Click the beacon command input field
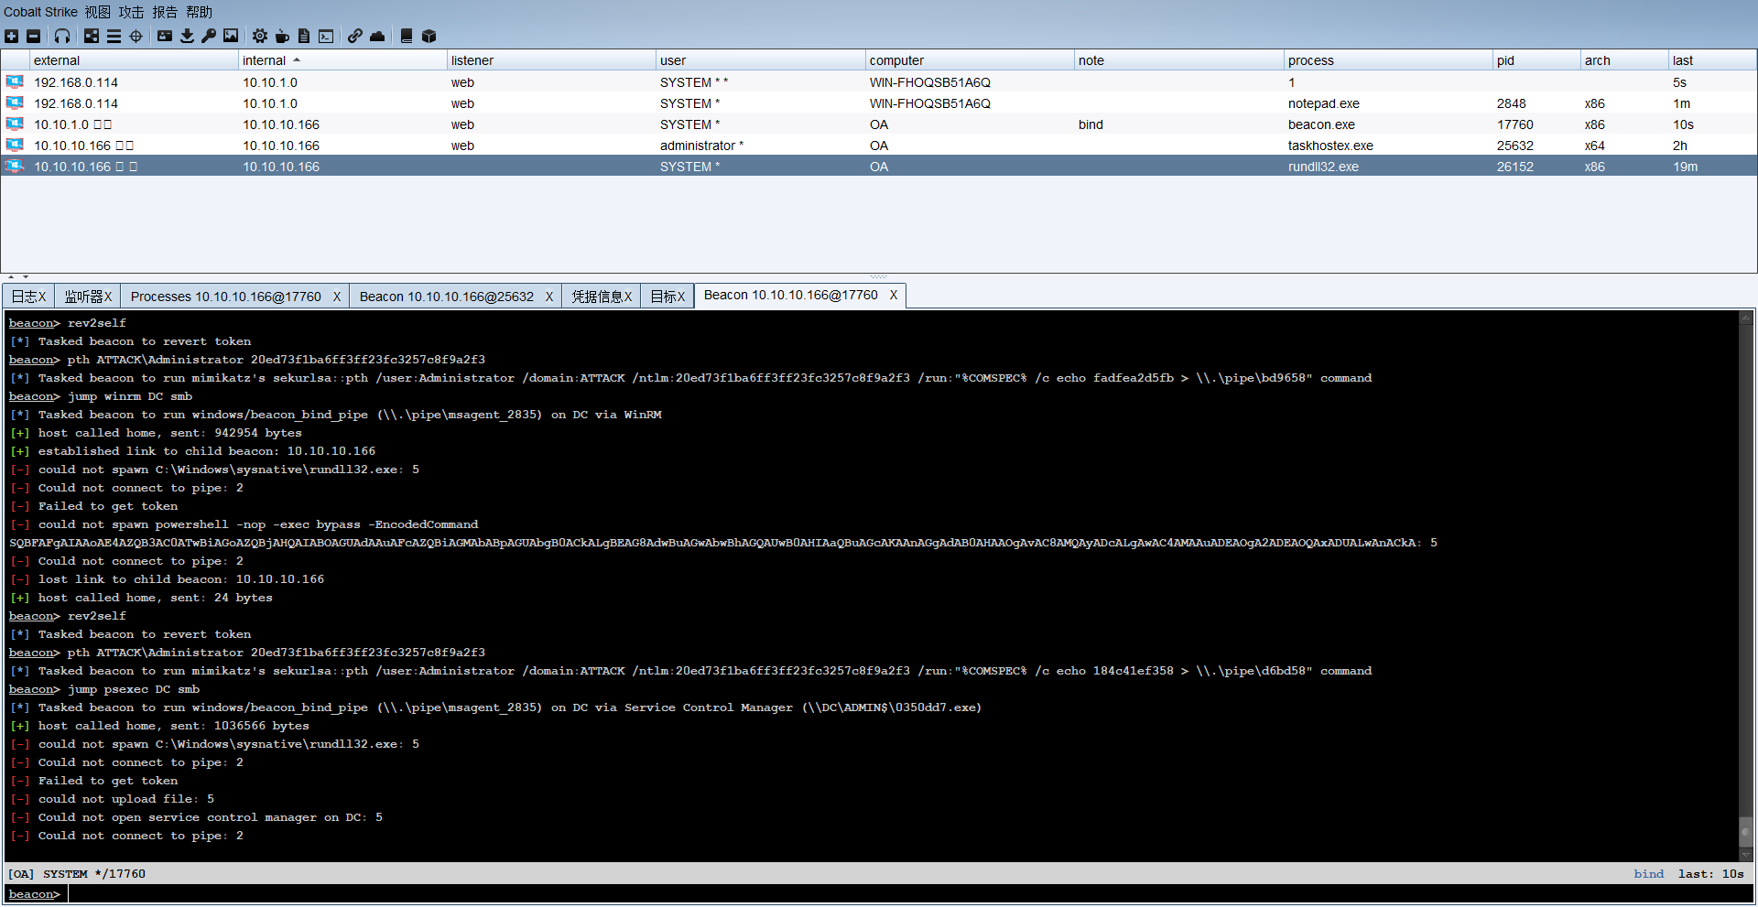This screenshot has width=1758, height=907. (909, 894)
